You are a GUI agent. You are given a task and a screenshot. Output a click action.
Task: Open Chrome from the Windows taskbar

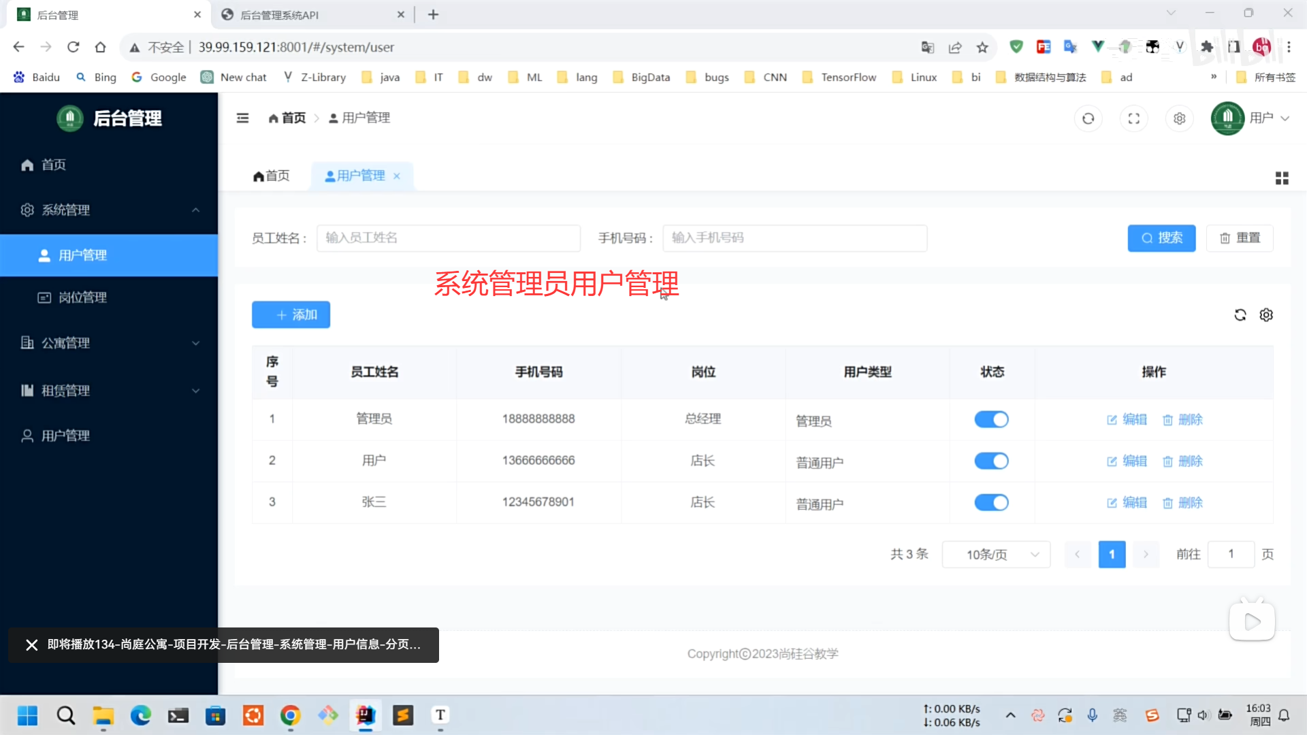(x=291, y=715)
